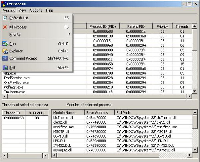The width and height of the screenshot is (200, 162).
Task: Select the alg.exe process row
Action: [x=97, y=73]
